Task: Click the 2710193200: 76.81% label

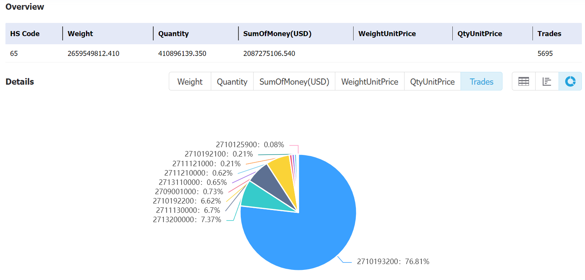Action: pos(393,262)
